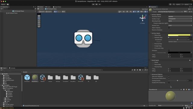Click the Sign in button
193x109 pixels.
(x=3, y=4)
